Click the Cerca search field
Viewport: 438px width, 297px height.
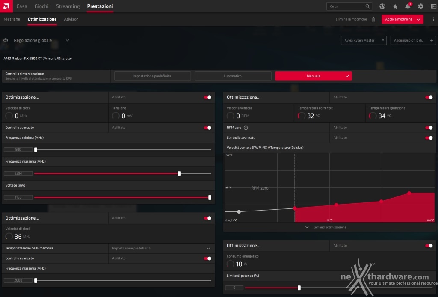point(349,6)
